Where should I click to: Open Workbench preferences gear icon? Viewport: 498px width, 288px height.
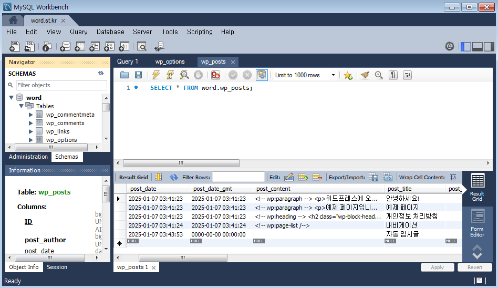pyautogui.click(x=449, y=46)
